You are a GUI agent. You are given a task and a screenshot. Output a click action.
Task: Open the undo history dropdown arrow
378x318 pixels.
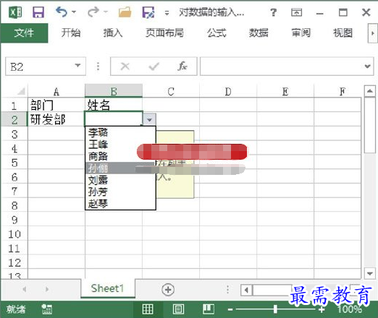pyautogui.click(x=74, y=12)
